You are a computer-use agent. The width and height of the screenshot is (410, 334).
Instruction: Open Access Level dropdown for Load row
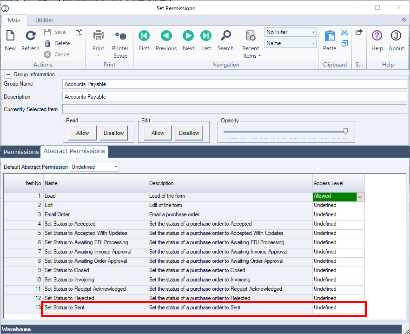[x=360, y=197]
